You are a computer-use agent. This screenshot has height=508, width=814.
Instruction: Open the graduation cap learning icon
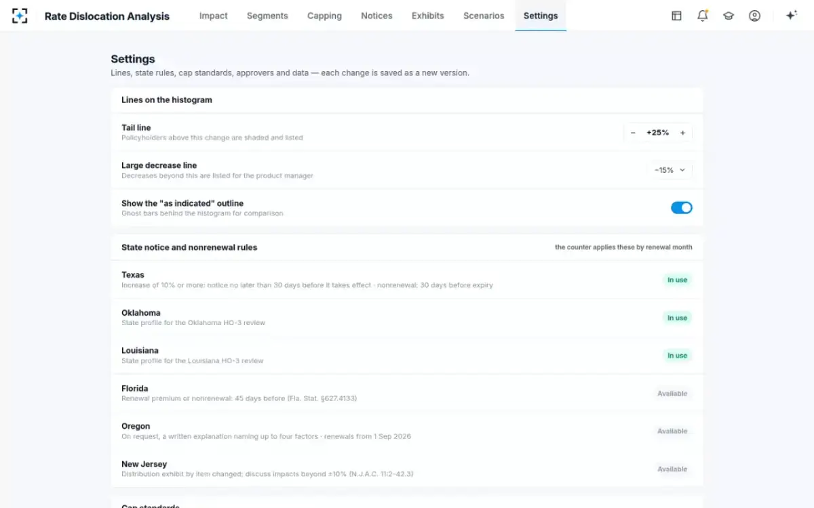click(729, 16)
